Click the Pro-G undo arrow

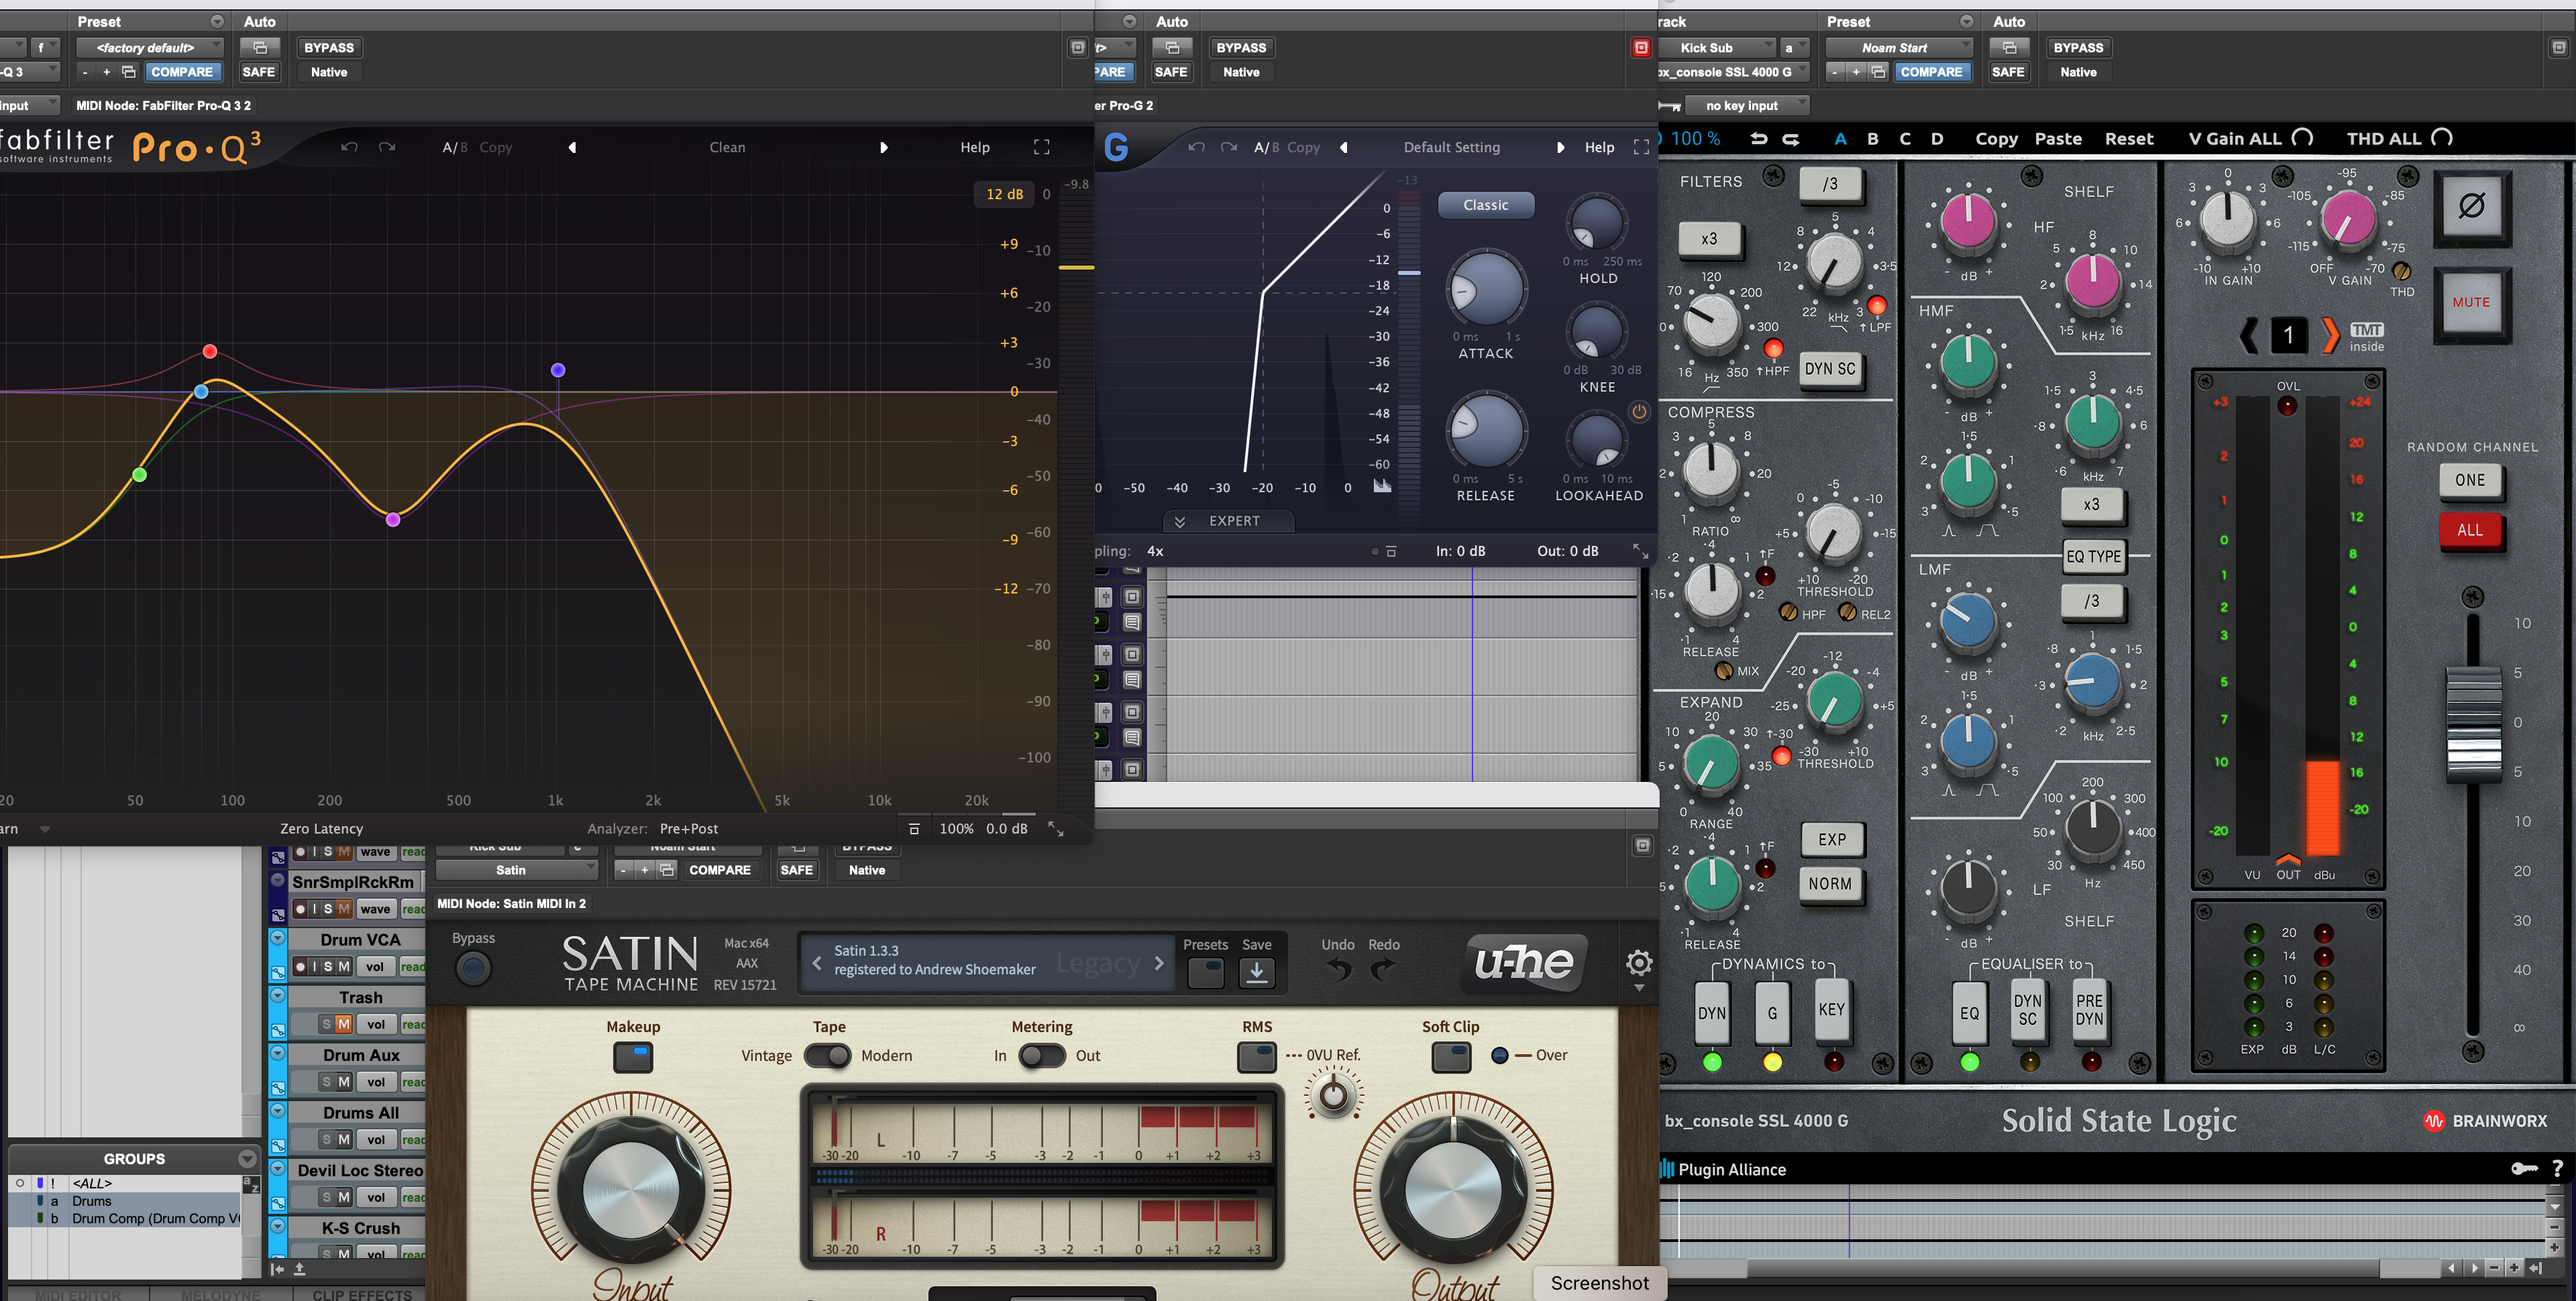tap(1197, 147)
